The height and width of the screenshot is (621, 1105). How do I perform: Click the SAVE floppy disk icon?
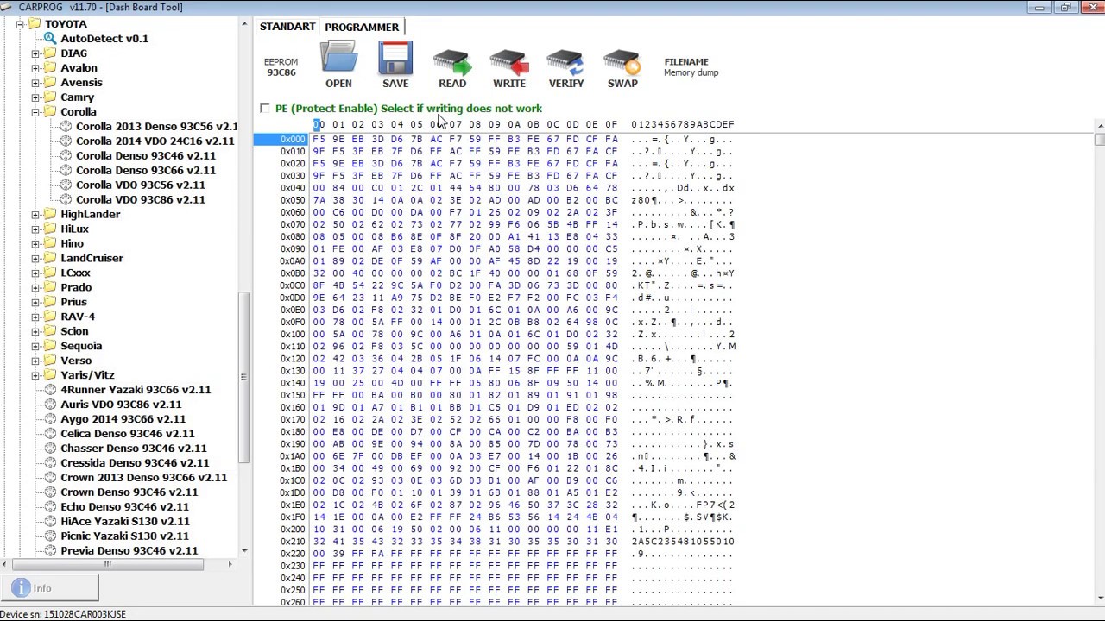pos(395,57)
